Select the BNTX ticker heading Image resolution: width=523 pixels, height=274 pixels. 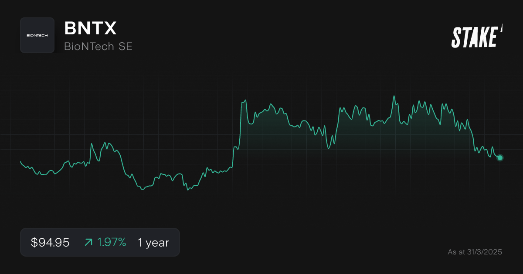pyautogui.click(x=90, y=29)
